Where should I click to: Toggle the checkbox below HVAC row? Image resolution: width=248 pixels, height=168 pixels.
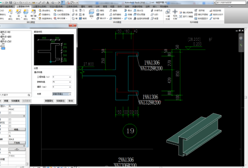tap(10, 113)
